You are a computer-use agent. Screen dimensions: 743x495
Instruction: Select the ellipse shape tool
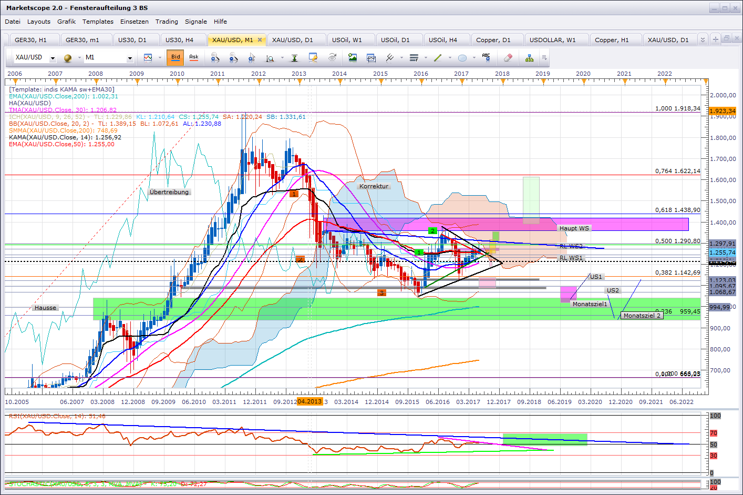point(462,58)
